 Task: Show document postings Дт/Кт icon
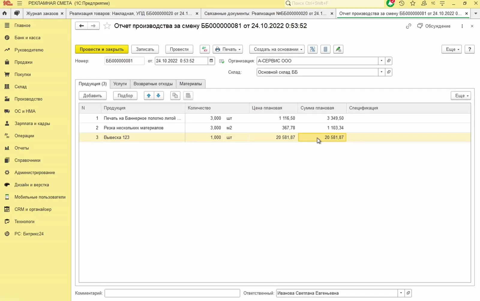(x=205, y=49)
